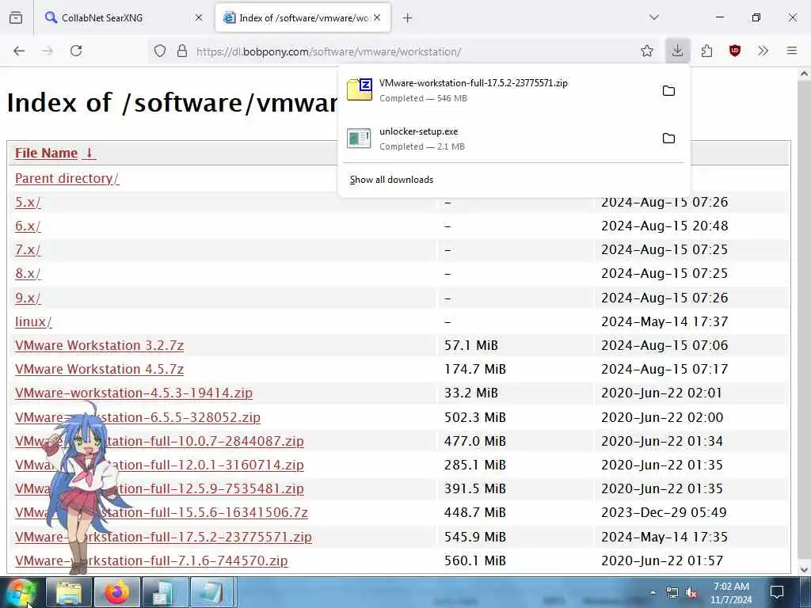Screen dimensions: 811x608
Task: Bookmark this page with the star icon
Action: tap(646, 51)
